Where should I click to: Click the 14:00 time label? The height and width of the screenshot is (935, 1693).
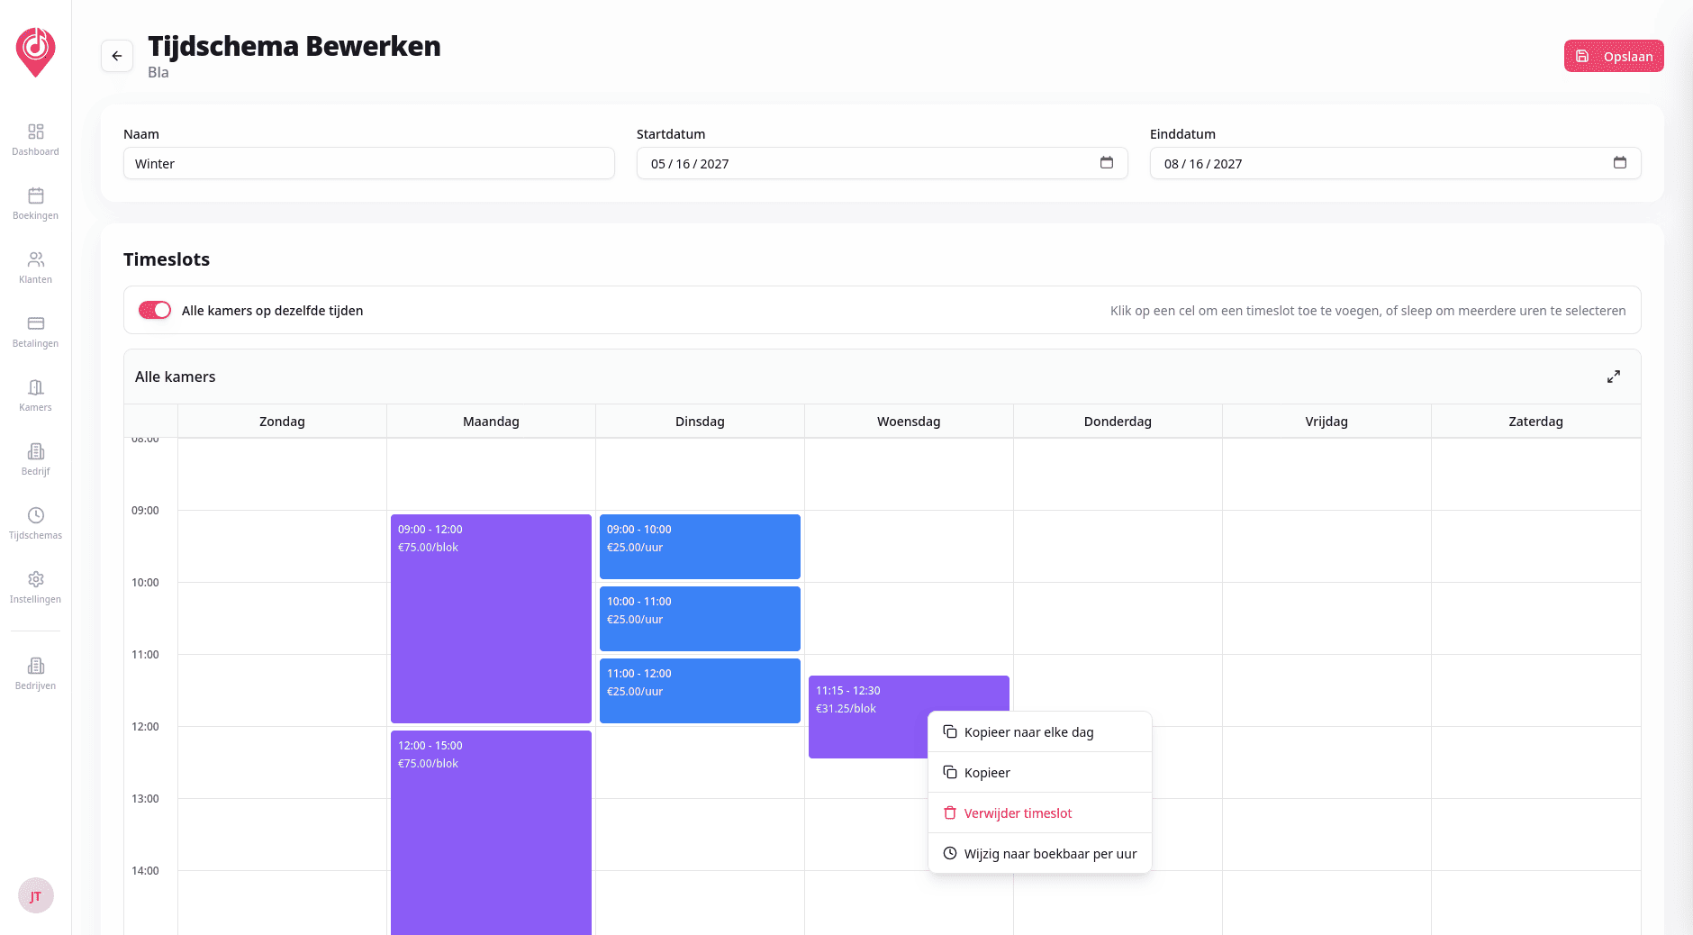click(x=145, y=870)
